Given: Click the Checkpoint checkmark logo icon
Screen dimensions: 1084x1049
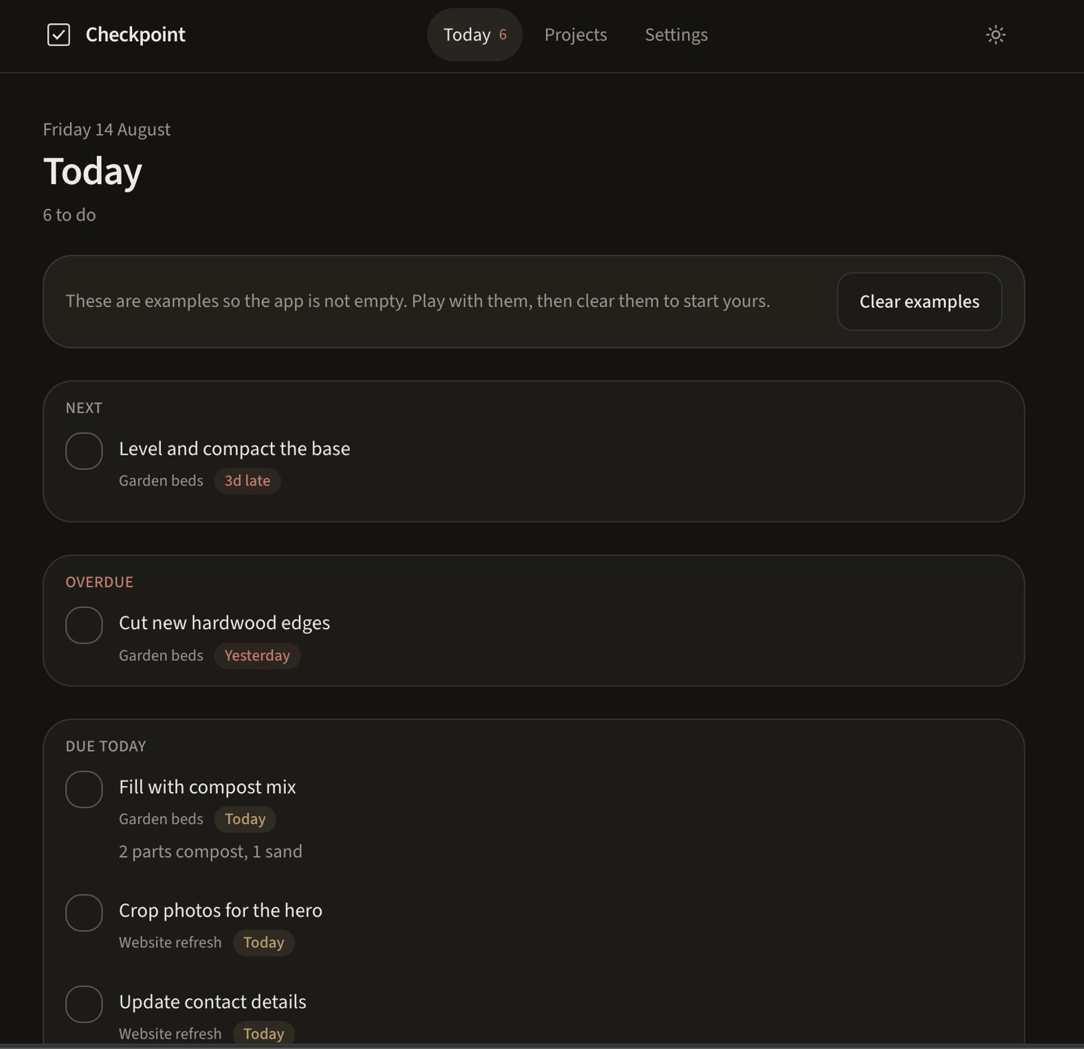Looking at the screenshot, I should click(x=58, y=34).
